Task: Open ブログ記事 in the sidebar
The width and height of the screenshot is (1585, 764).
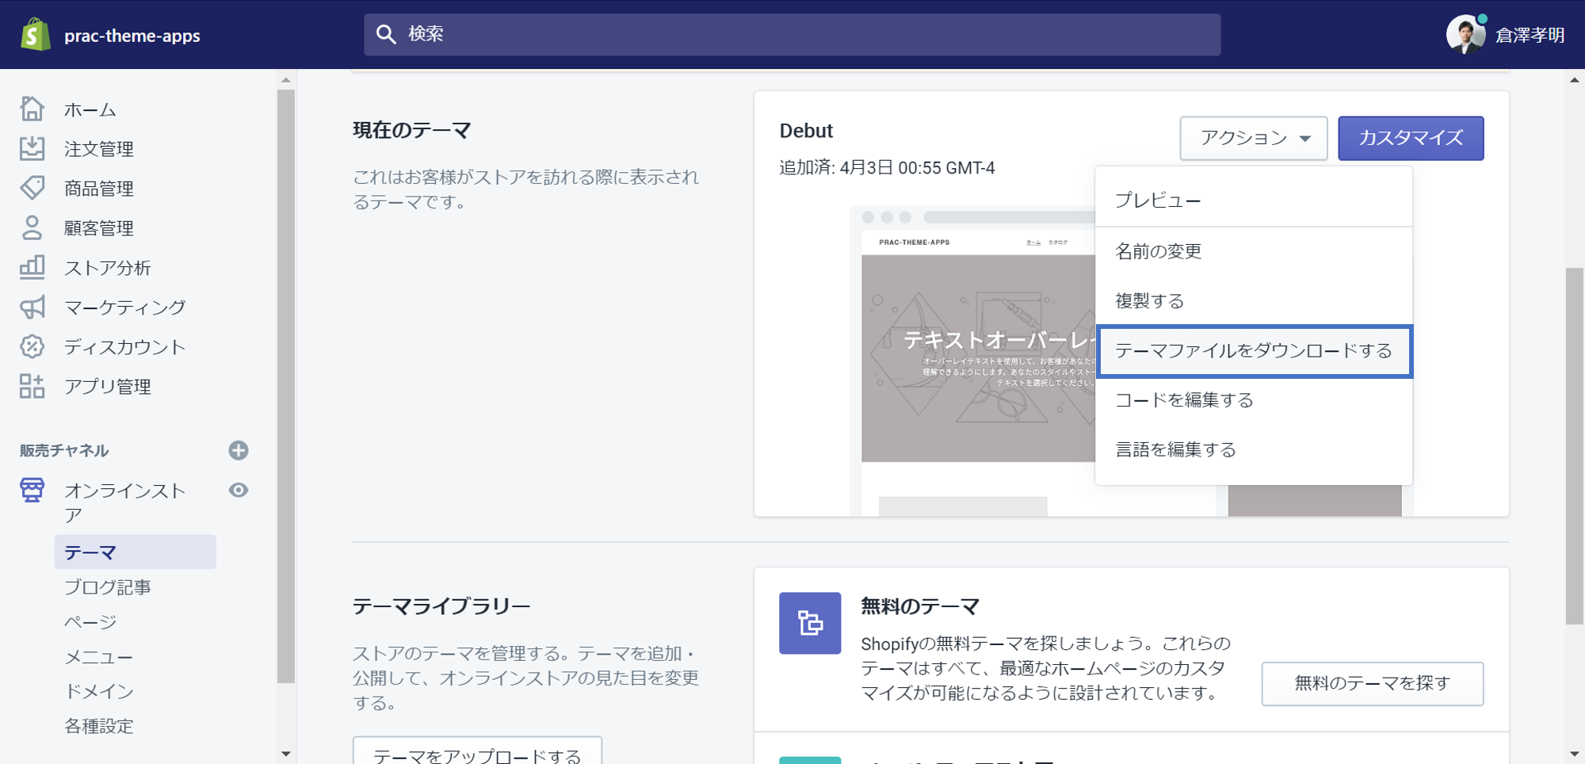Action: (108, 587)
